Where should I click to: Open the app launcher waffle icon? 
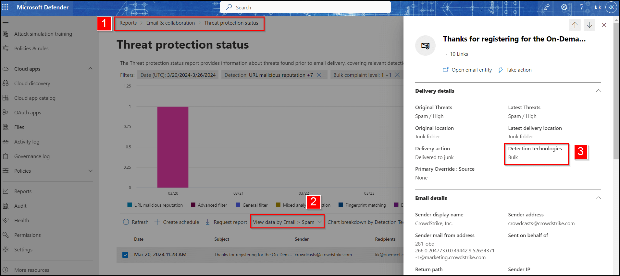pos(5,7)
